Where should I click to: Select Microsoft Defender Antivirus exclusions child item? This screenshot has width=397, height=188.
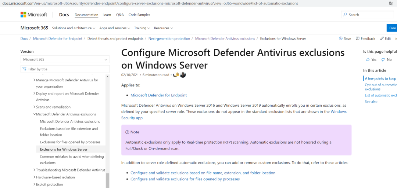click(70, 121)
